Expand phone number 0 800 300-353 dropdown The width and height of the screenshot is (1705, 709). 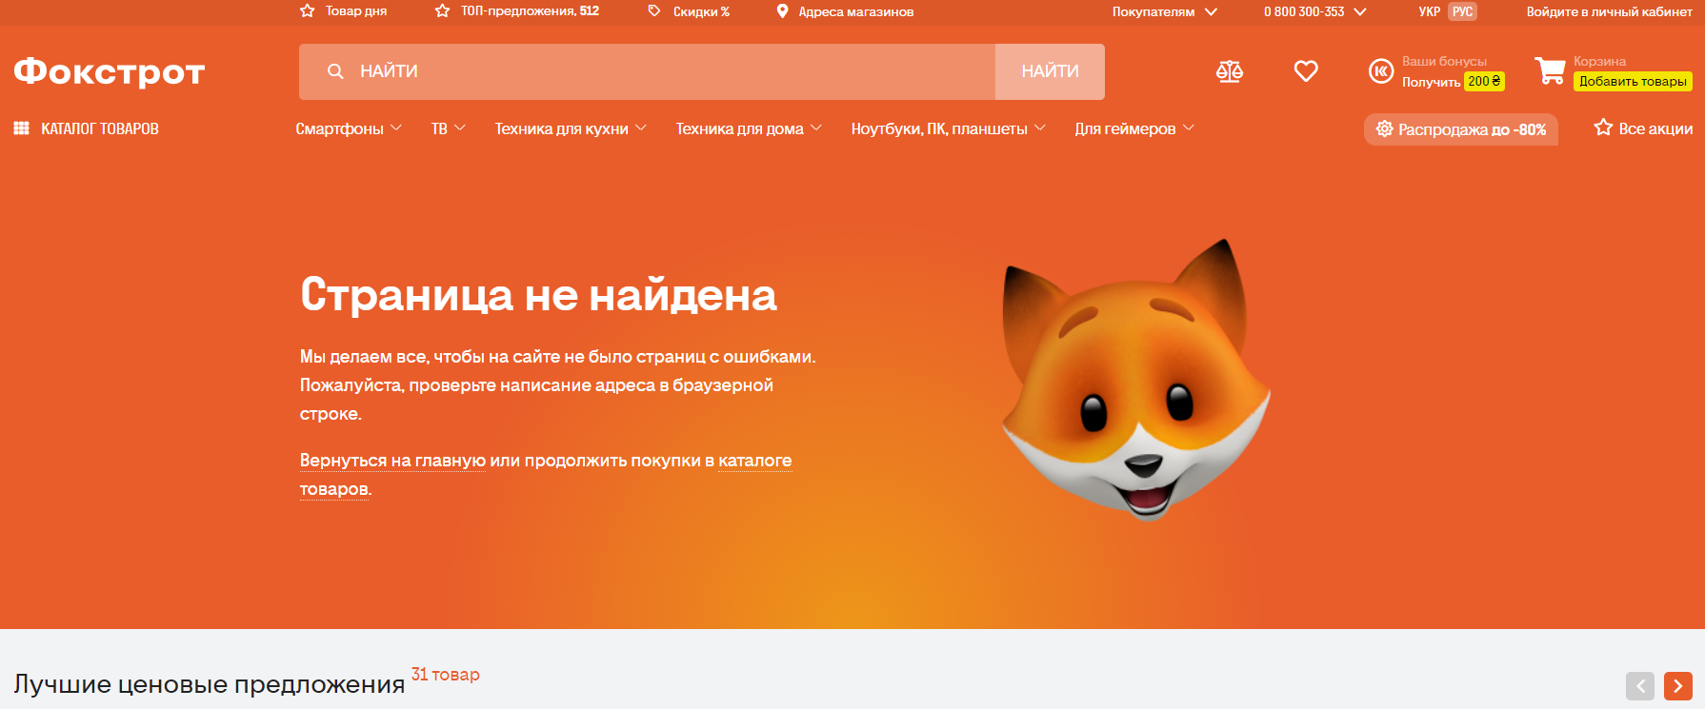(x=1314, y=11)
